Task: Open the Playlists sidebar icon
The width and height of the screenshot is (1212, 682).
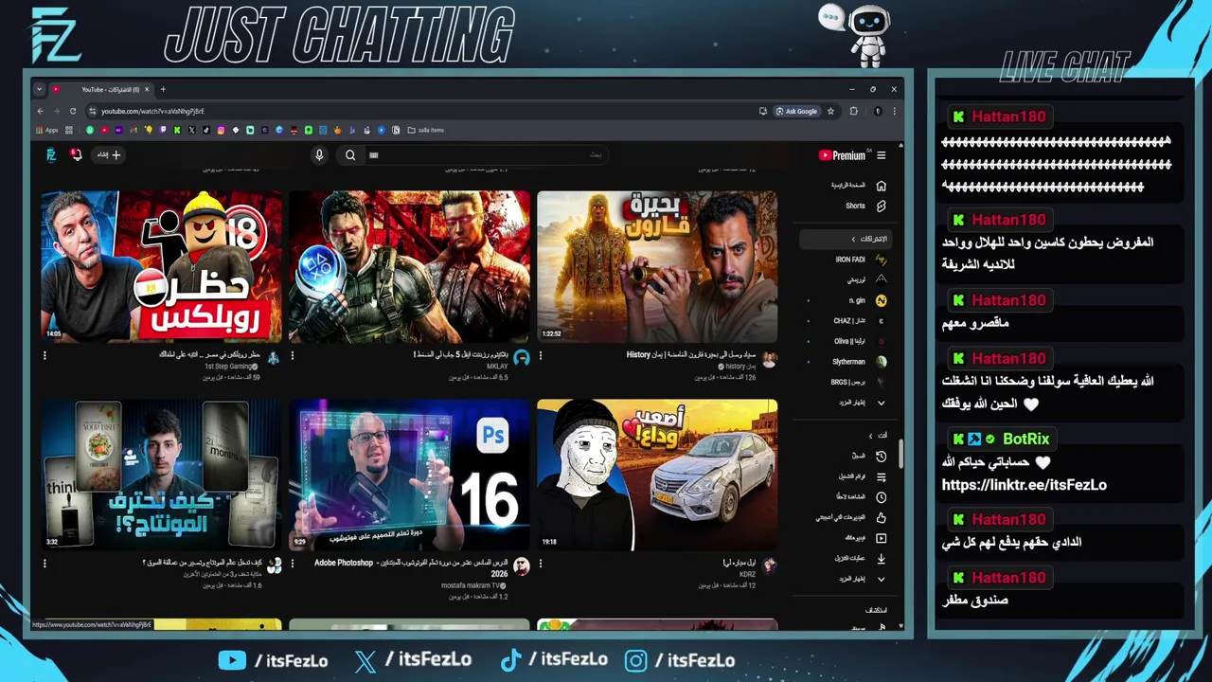Action: (x=882, y=476)
